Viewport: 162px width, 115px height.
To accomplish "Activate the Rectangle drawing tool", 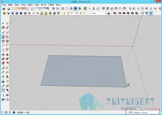I will coord(3,37).
